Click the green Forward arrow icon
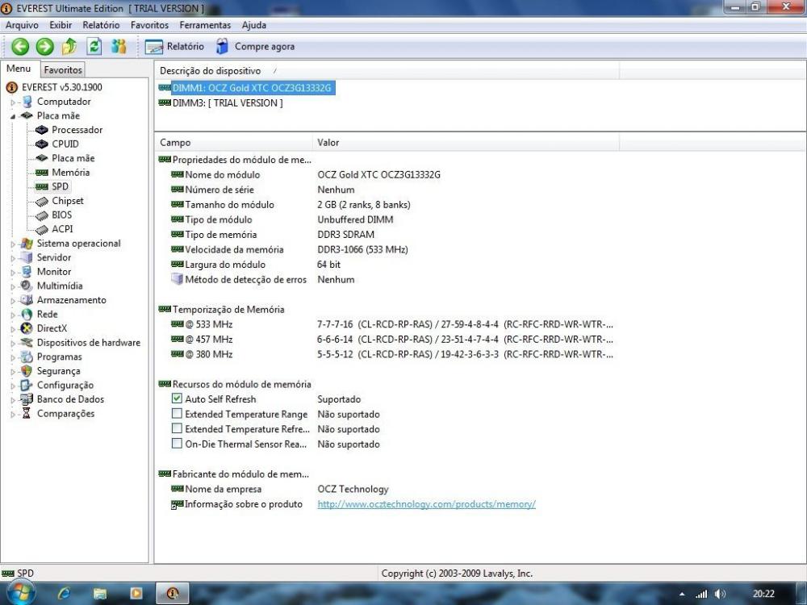Image resolution: width=807 pixels, height=605 pixels. 45,47
